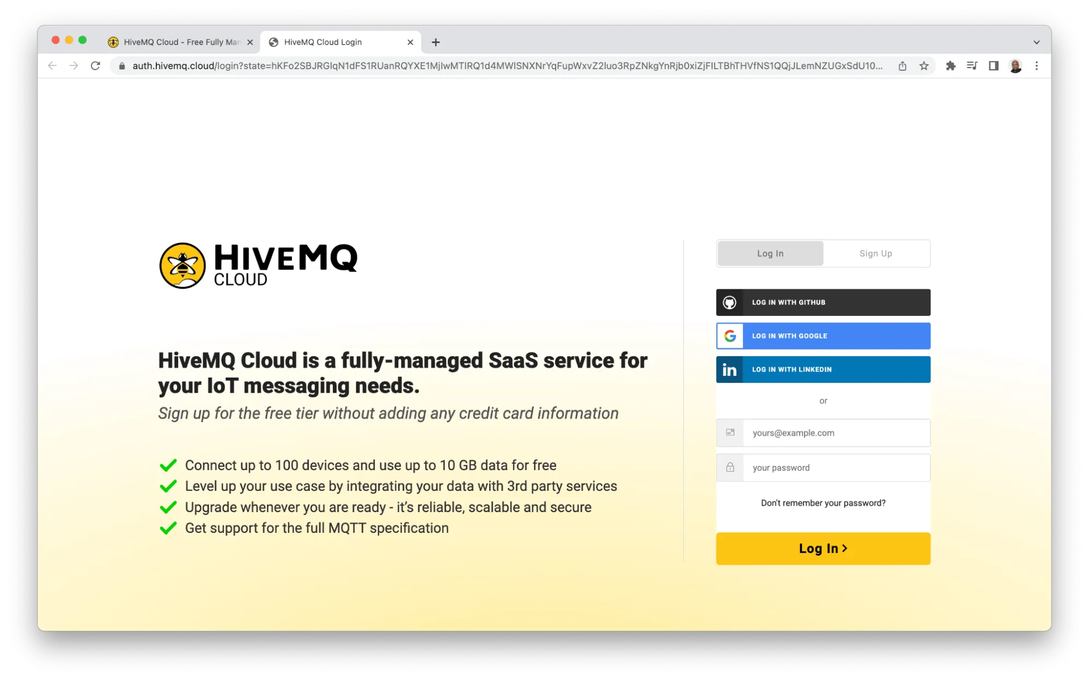The width and height of the screenshot is (1089, 681).
Task: Click the padlock site info icon
Action: coord(122,66)
